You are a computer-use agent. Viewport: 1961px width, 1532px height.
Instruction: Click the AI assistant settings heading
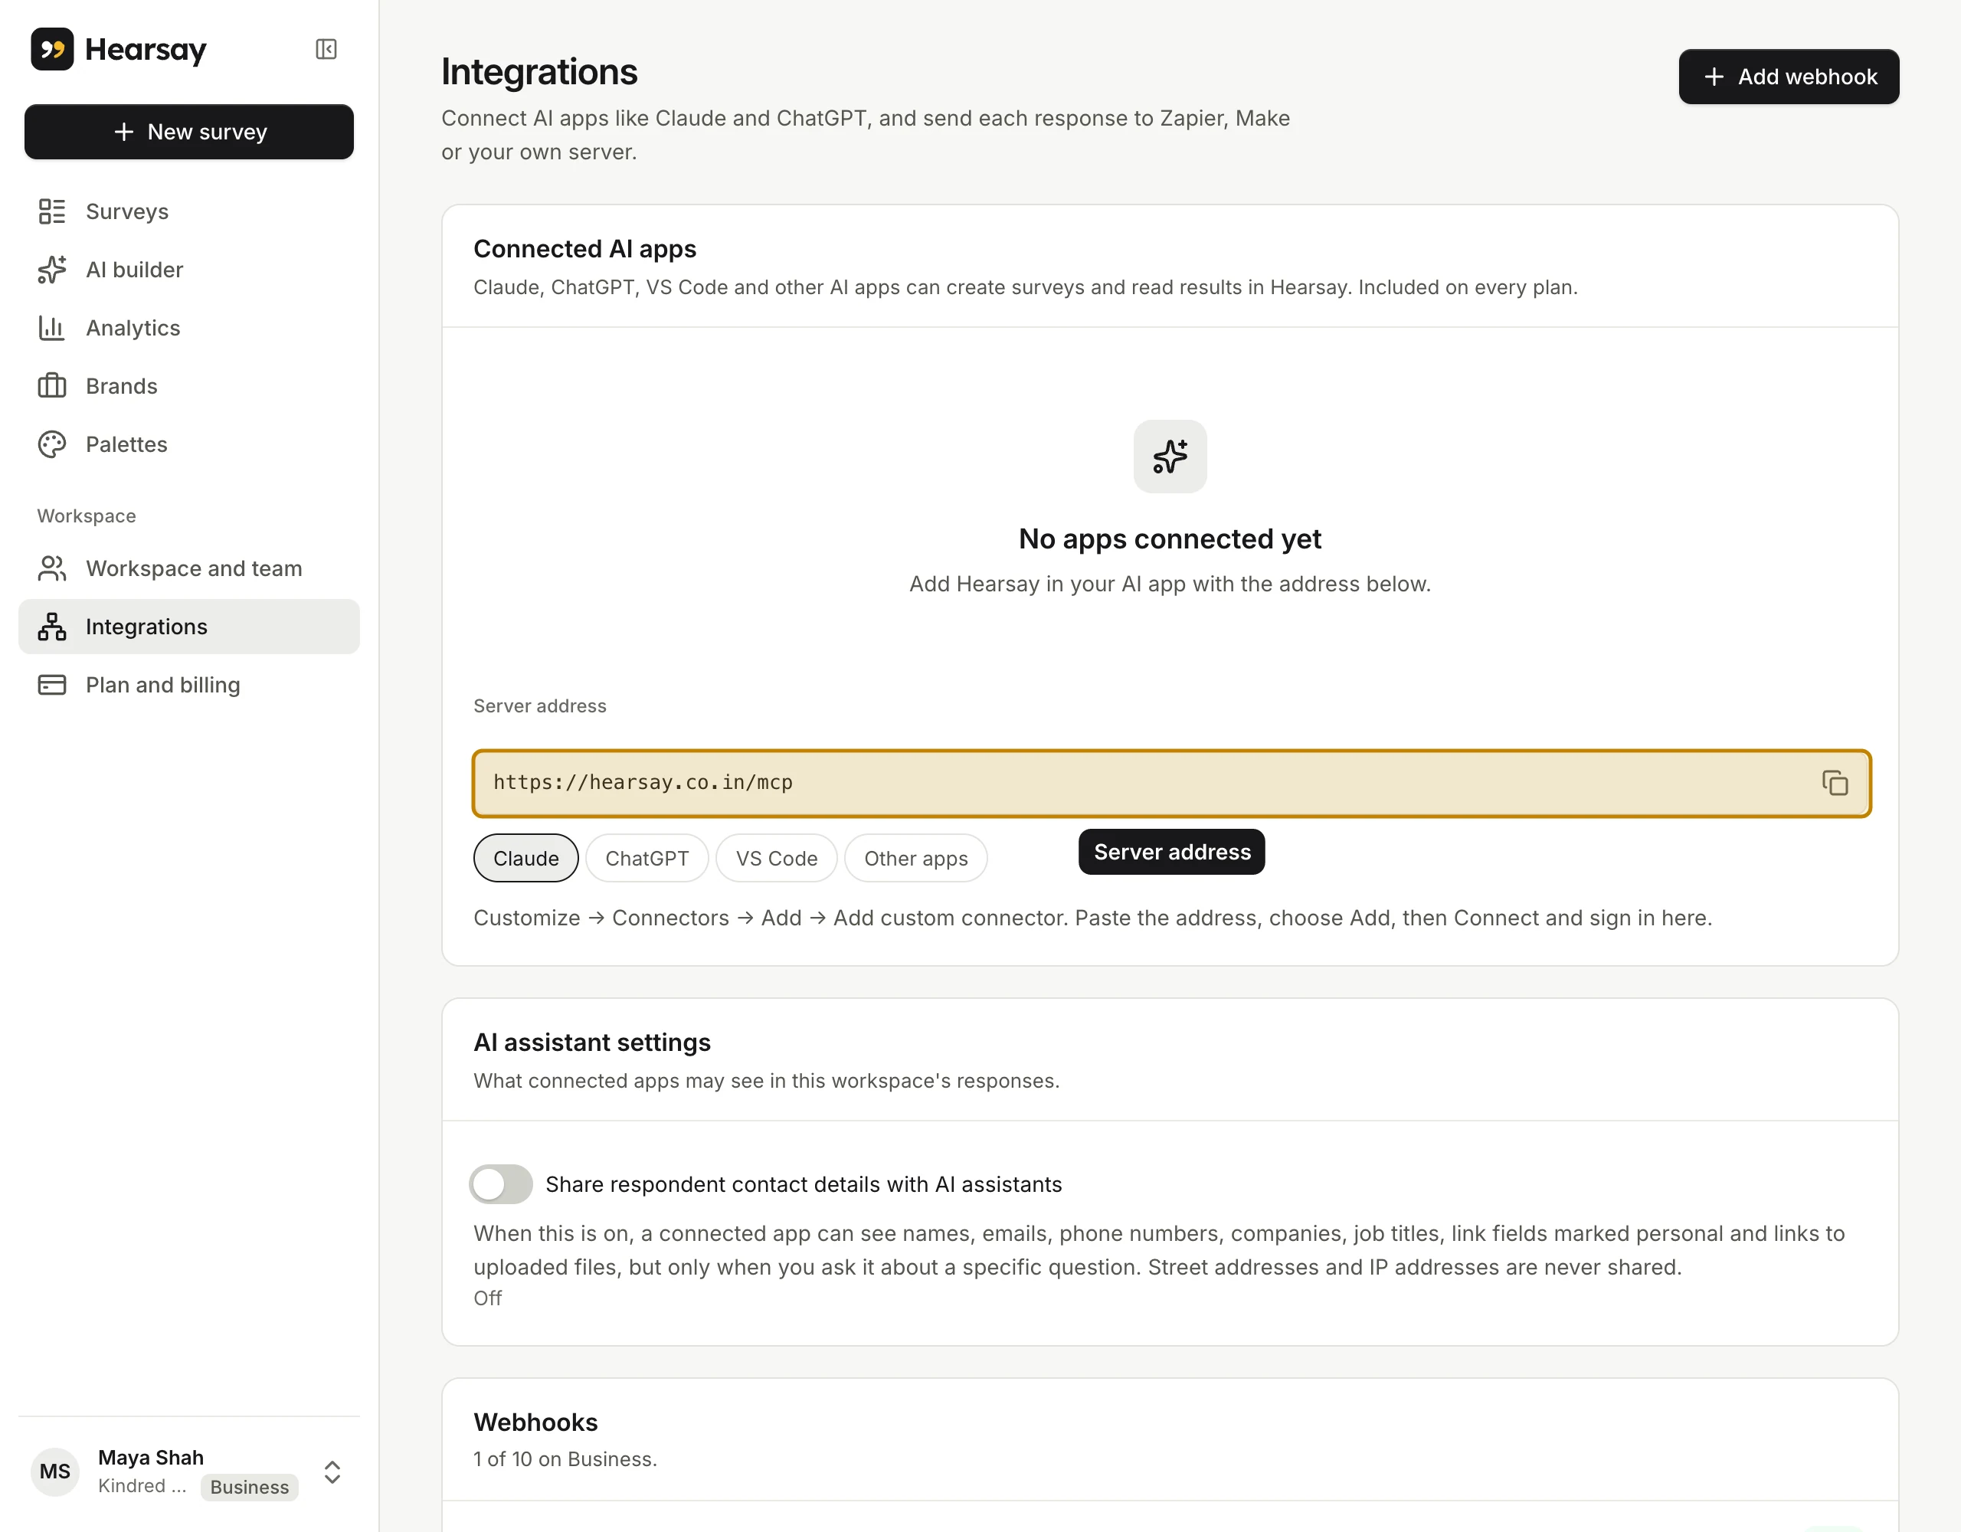(591, 1042)
